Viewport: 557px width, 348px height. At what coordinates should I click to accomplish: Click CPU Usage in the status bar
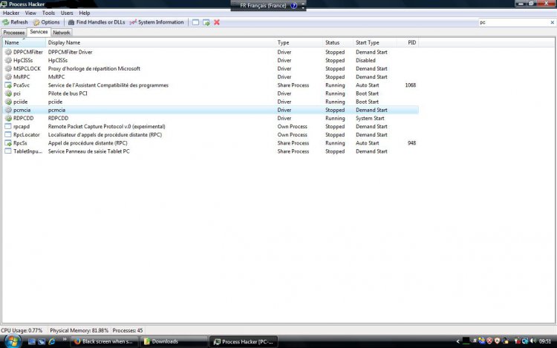coord(22,330)
